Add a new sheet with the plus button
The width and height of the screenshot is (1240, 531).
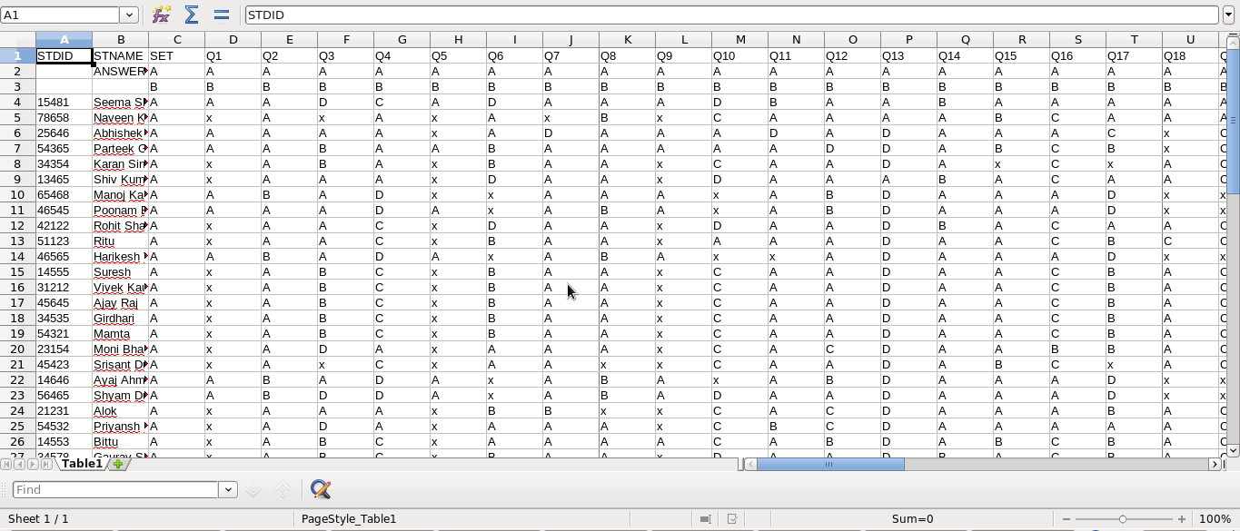pos(116,463)
